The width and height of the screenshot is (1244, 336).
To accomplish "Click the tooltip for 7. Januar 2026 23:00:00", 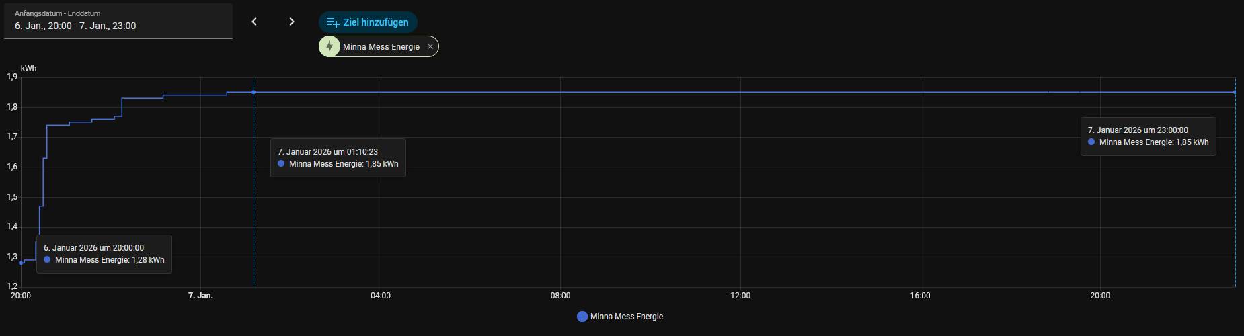I will click(1148, 136).
